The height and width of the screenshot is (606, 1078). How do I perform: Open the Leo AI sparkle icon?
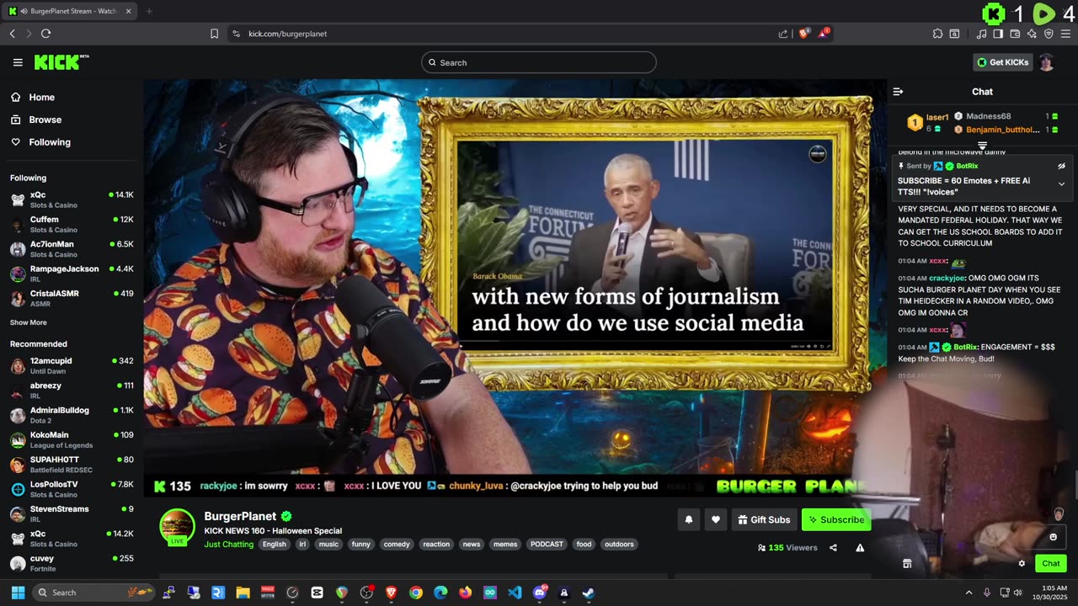tap(1032, 34)
